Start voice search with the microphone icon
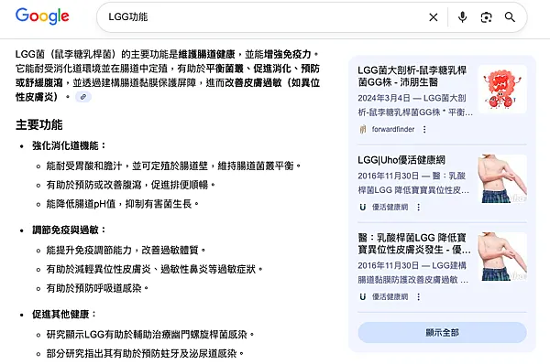 click(462, 16)
